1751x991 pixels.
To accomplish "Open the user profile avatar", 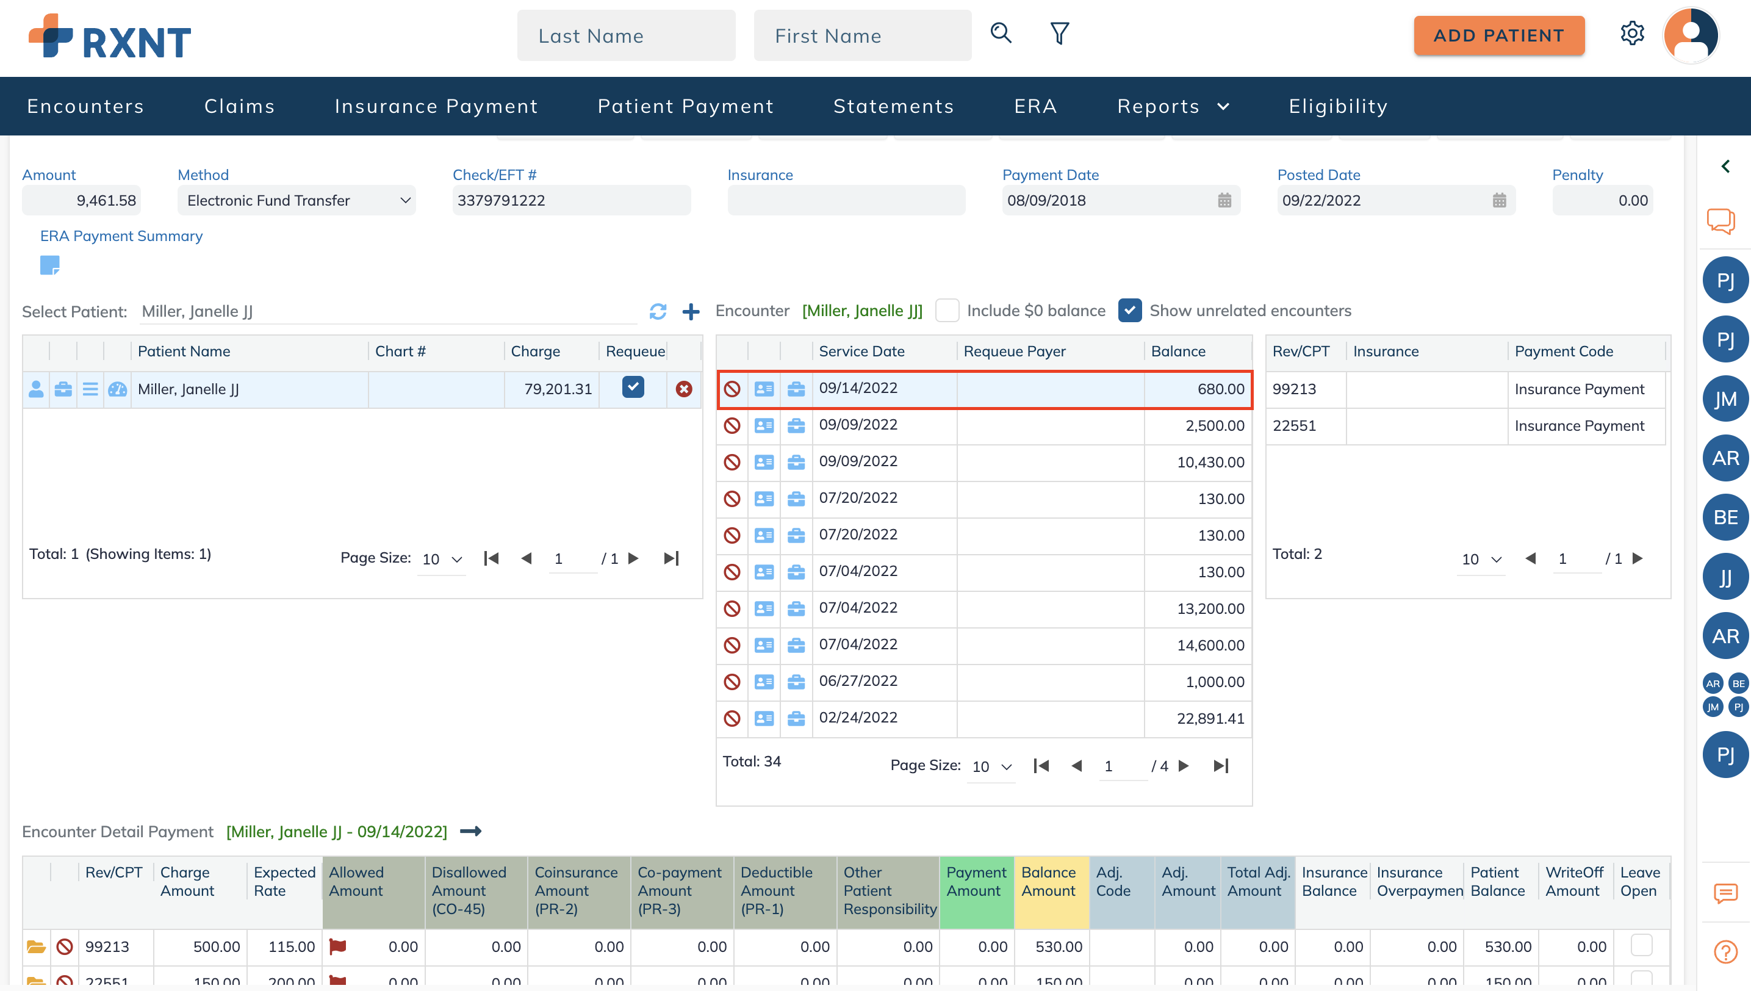I will (1691, 35).
